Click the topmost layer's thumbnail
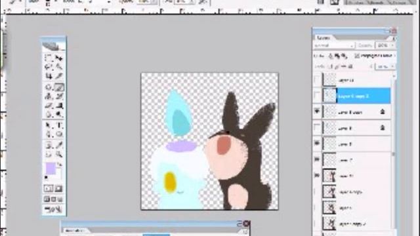This screenshot has height=236, width=420. click(329, 80)
